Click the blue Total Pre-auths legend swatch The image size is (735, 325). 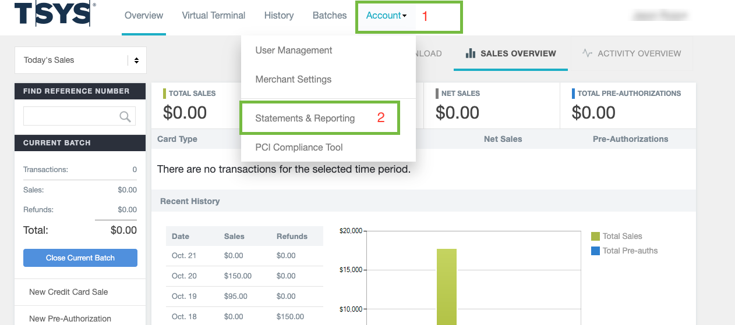click(x=595, y=251)
